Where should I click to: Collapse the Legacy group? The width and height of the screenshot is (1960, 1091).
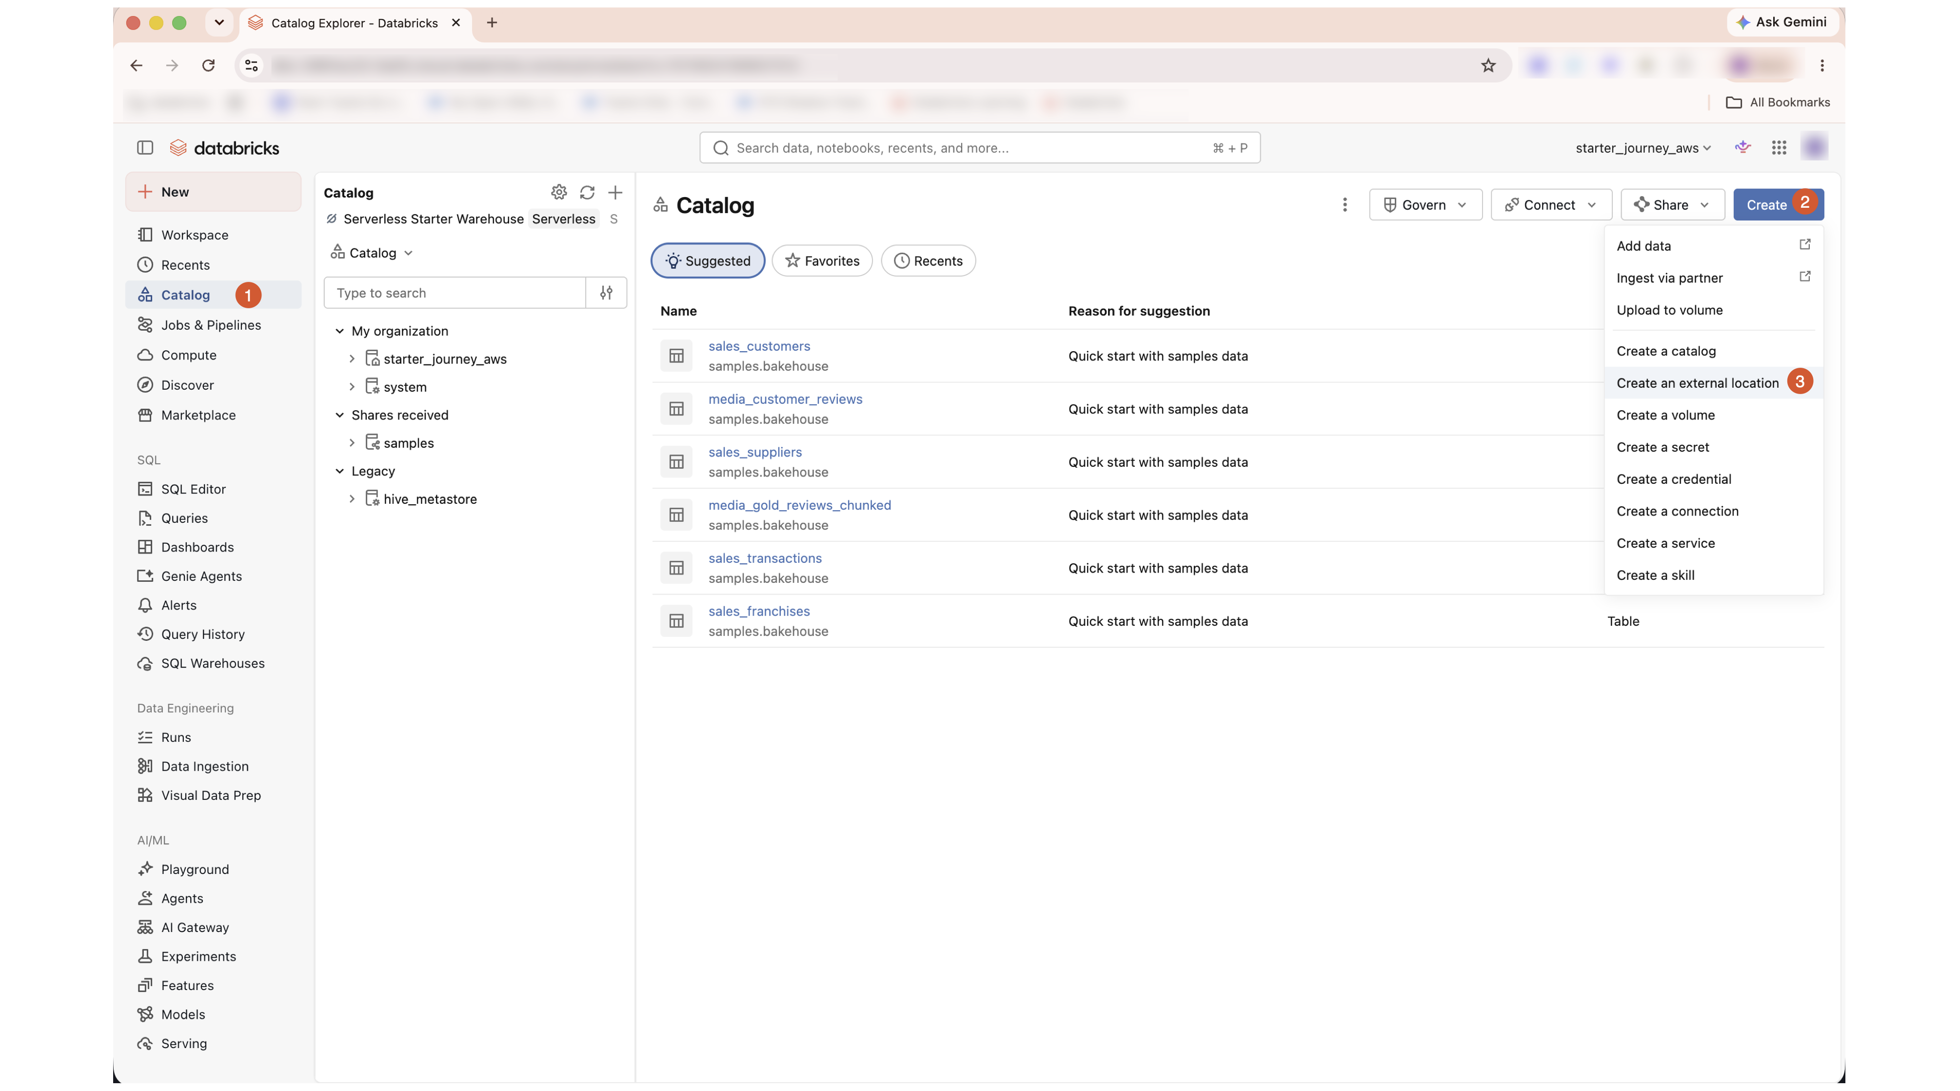pyautogui.click(x=339, y=471)
